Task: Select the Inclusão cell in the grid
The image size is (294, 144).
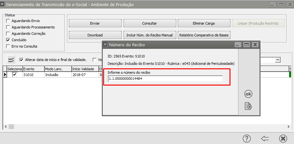Action: click(x=58, y=75)
